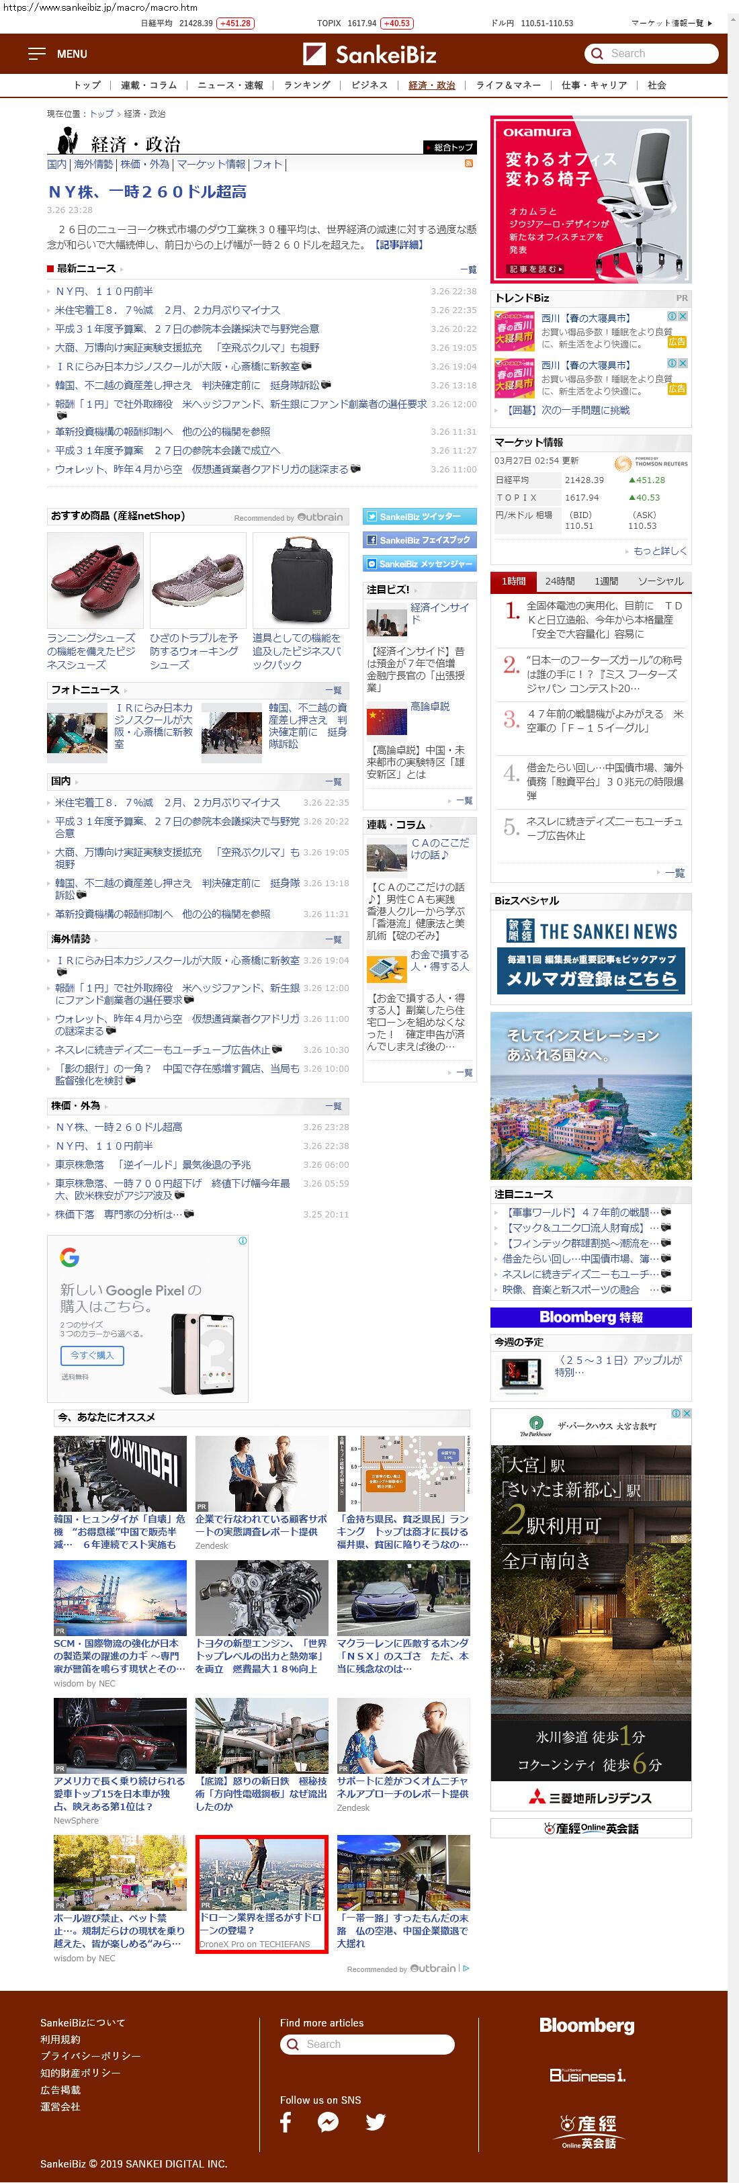Click the Bloomberg logo in footer
This screenshot has height=2183, width=739.
(586, 2025)
